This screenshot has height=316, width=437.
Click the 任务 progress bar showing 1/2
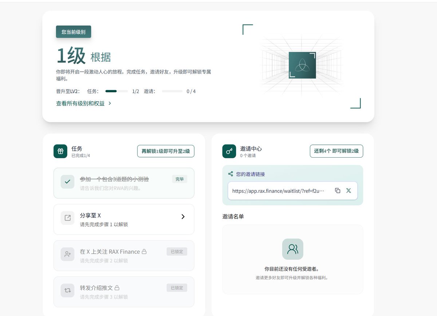coord(117,91)
